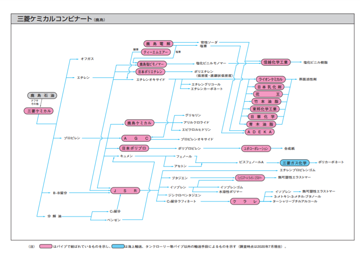Click the C4留分ラフィネート label
The width and height of the screenshot is (360, 260).
181,202
